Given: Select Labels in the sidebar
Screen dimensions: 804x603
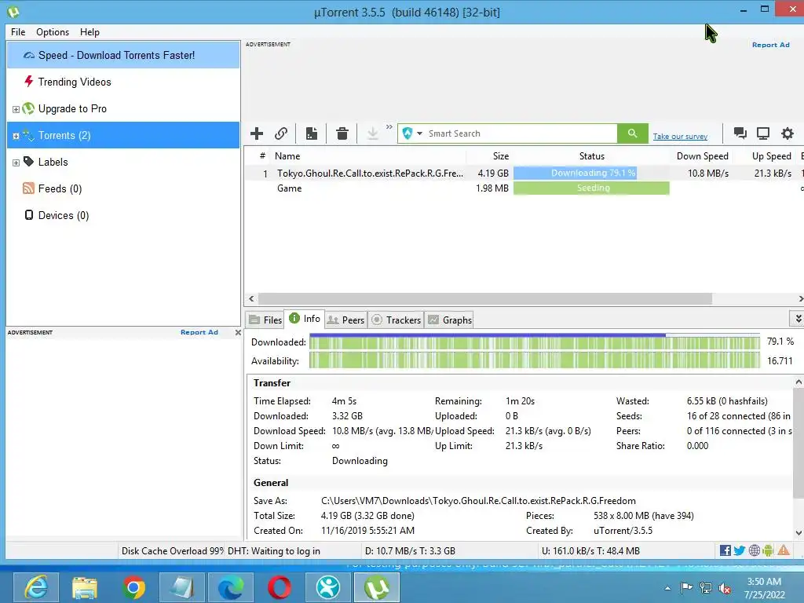Looking at the screenshot, I should click(53, 162).
